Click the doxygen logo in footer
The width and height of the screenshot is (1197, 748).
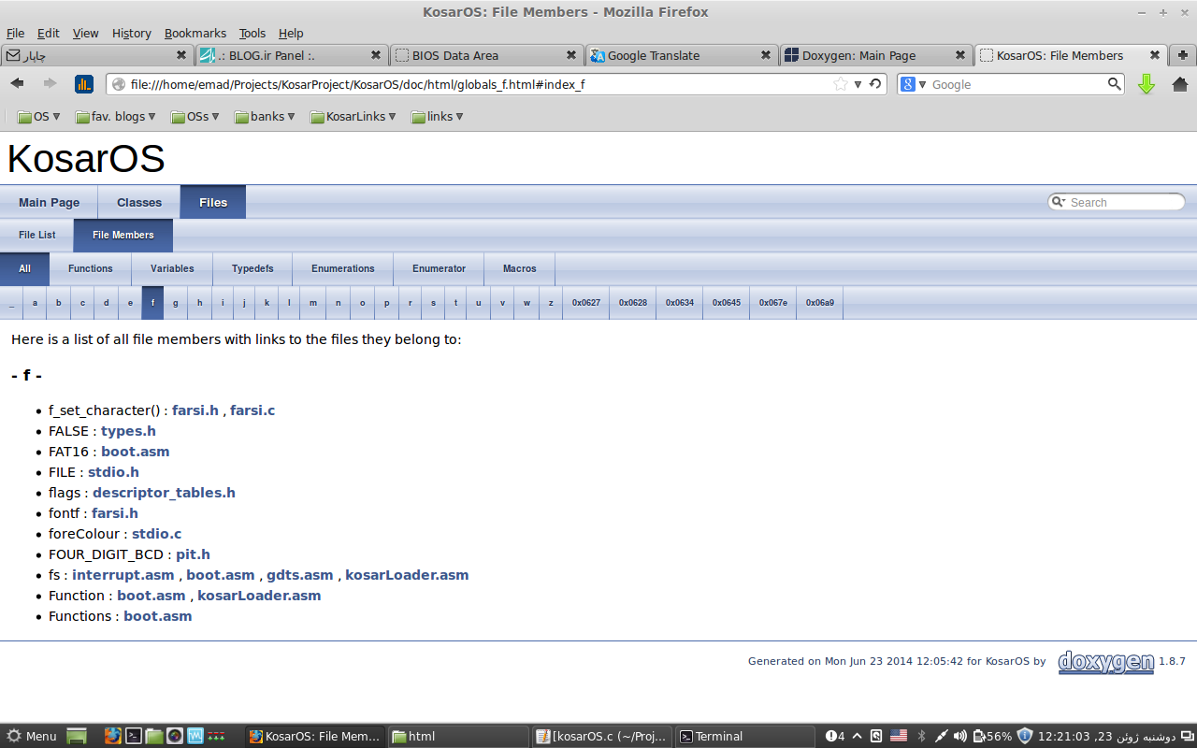click(1106, 662)
